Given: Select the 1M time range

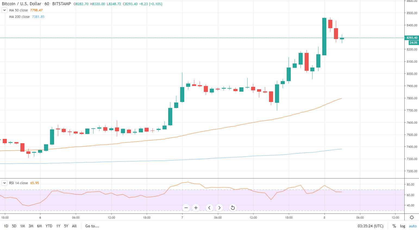Looking at the screenshot, I should pos(23,226).
